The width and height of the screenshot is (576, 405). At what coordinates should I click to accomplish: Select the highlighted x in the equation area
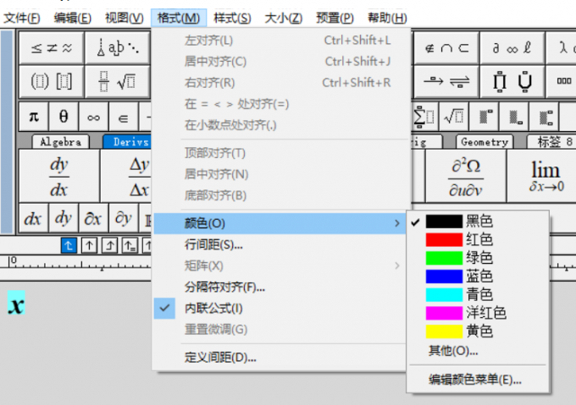(16, 303)
